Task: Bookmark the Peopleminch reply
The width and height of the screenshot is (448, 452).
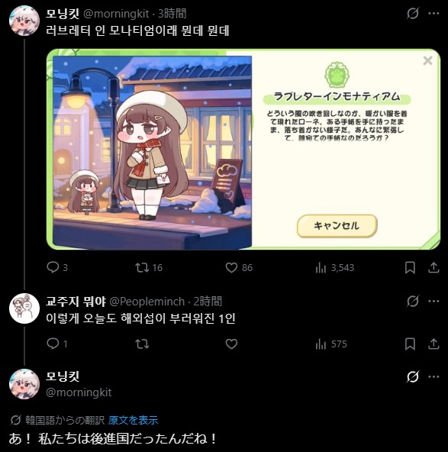Action: 410,344
